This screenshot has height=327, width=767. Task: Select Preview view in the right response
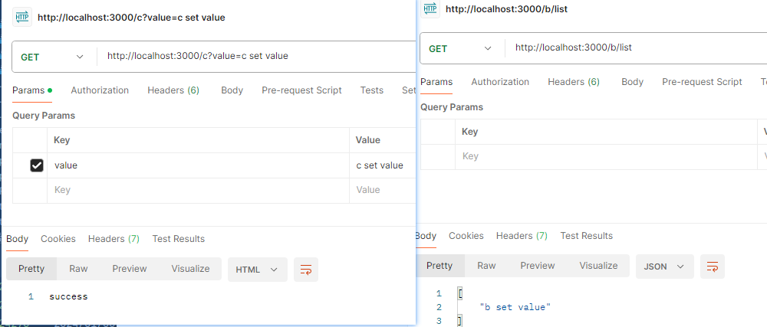pyautogui.click(x=538, y=266)
